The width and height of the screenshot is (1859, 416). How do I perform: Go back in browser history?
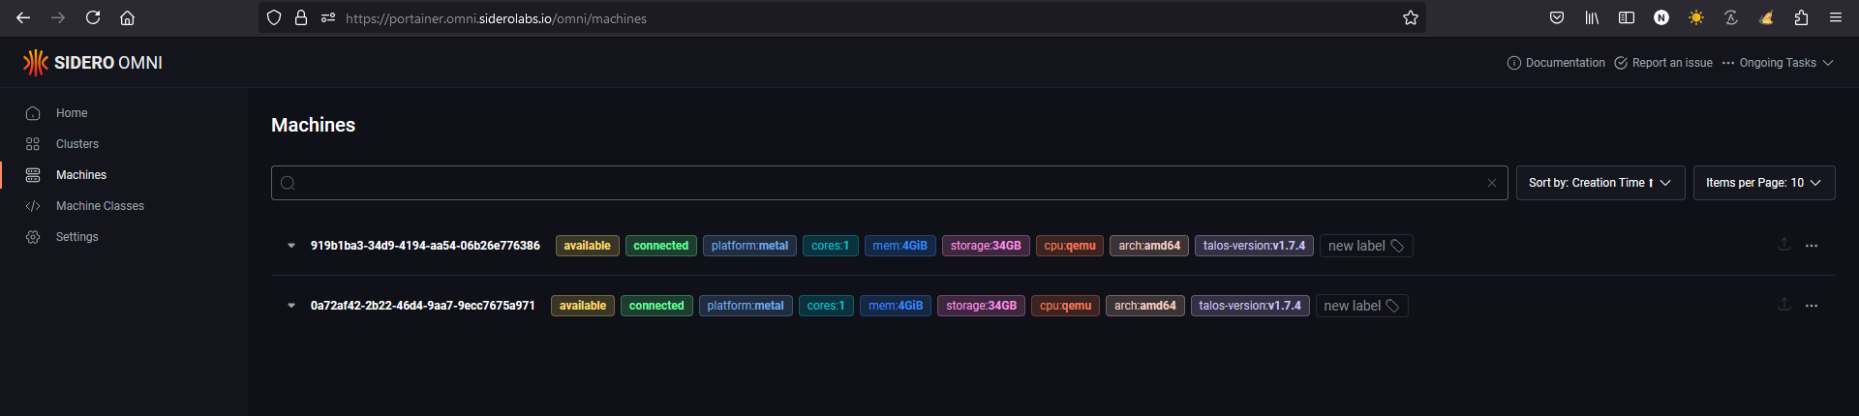click(x=23, y=17)
